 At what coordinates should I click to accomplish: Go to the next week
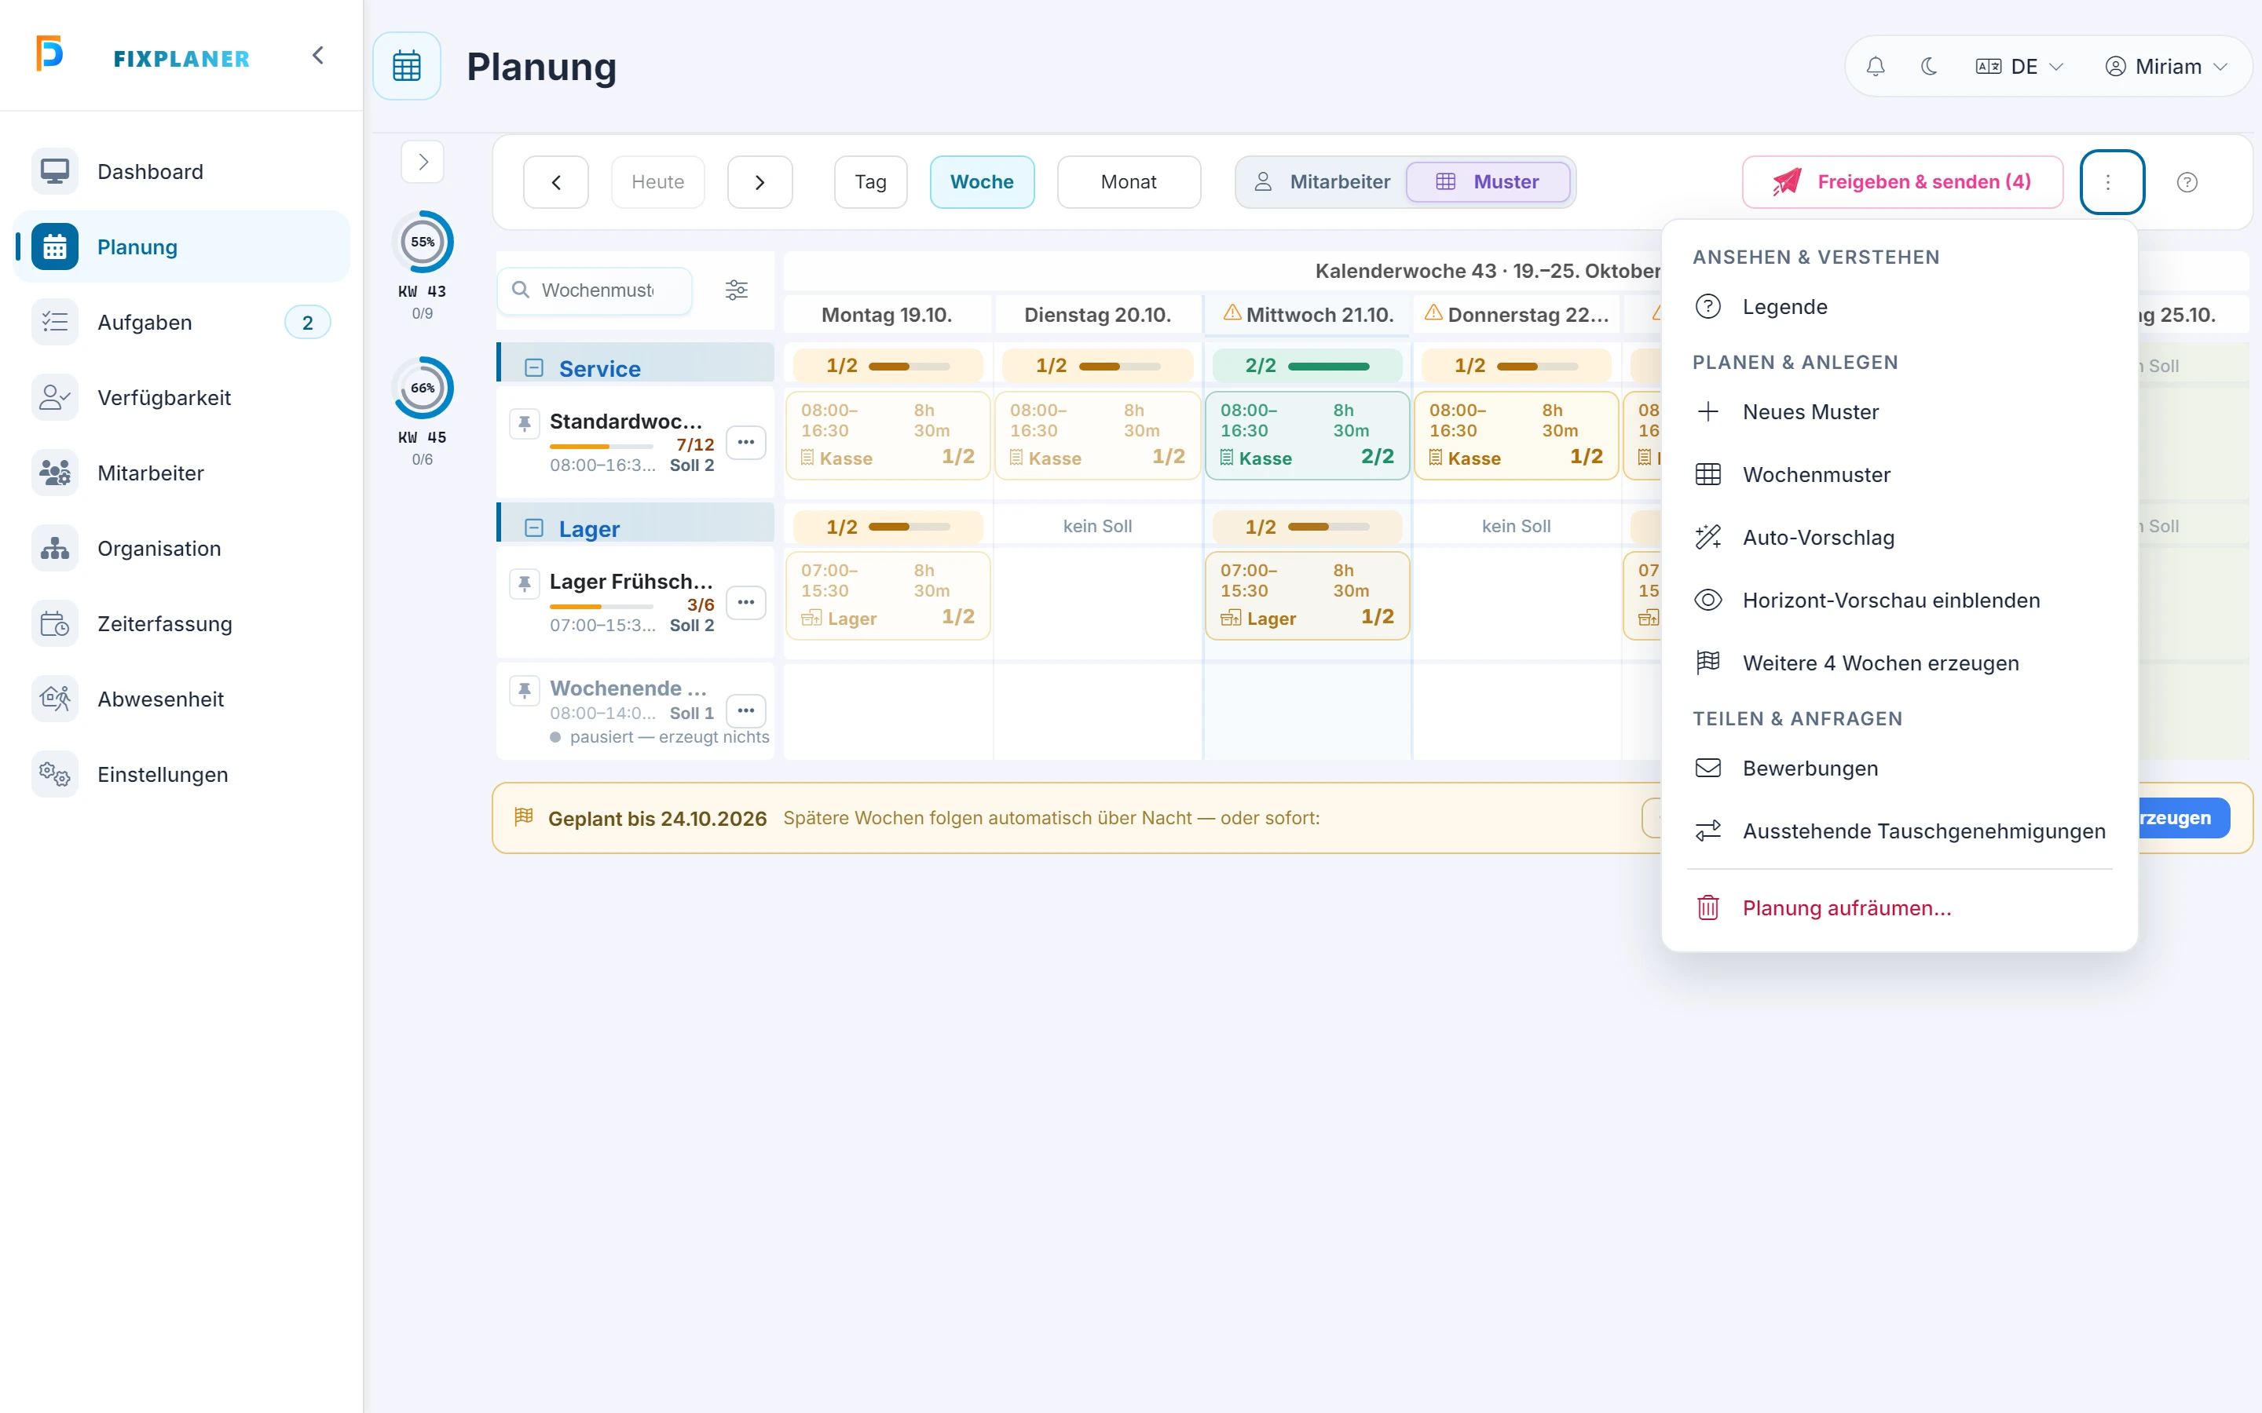760,182
